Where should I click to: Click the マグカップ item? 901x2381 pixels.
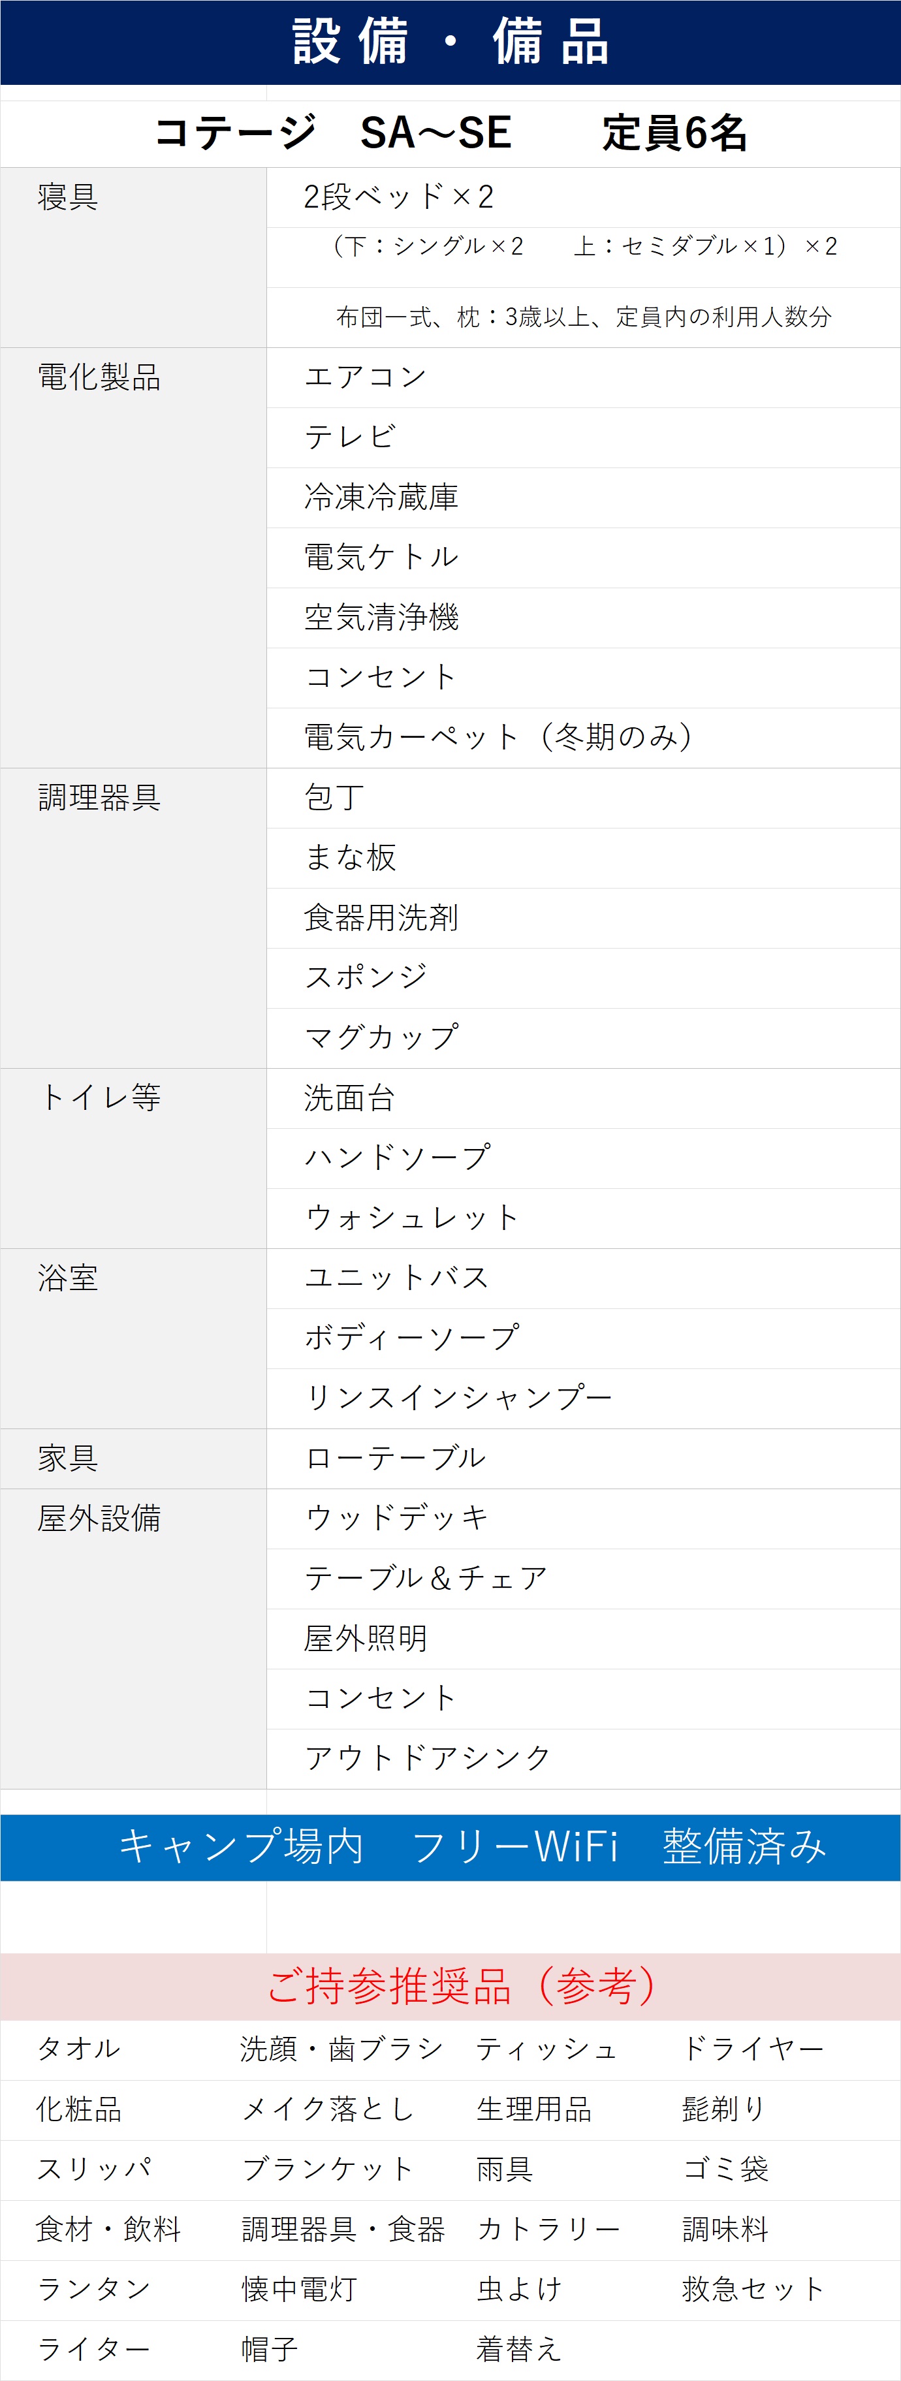(x=381, y=1037)
